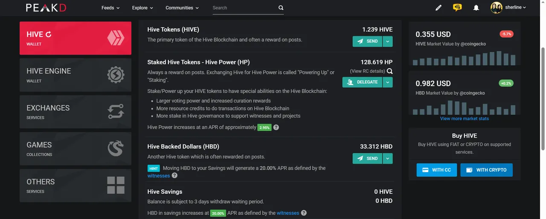Expand the HIVE SEND options dropdown
The width and height of the screenshot is (546, 219).
[x=388, y=41]
